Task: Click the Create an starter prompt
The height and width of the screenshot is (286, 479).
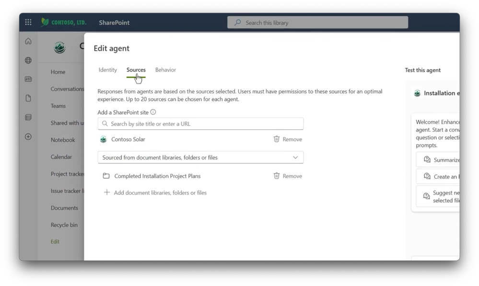Action: point(438,176)
